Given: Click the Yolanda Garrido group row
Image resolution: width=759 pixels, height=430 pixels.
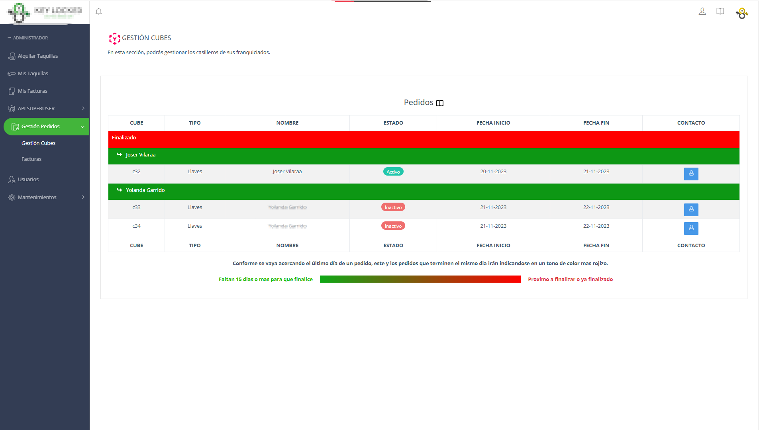Looking at the screenshot, I should 145,190.
